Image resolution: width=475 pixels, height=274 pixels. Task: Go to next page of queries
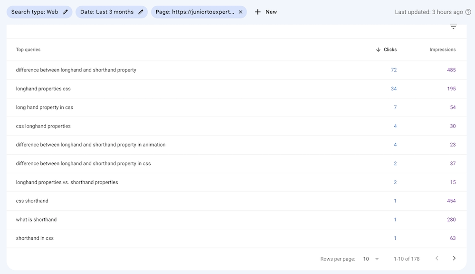(454, 258)
